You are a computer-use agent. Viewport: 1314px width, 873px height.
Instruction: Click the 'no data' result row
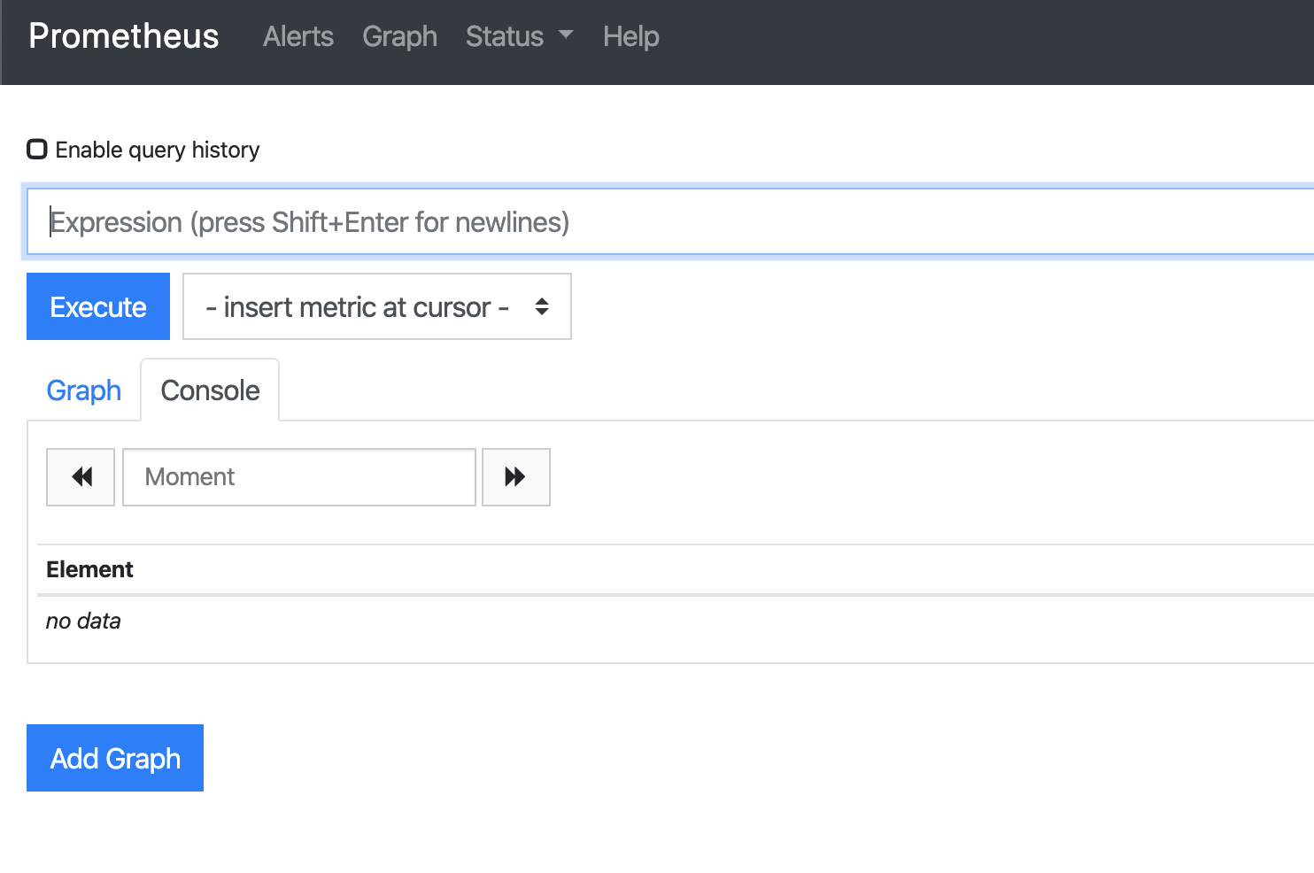tap(83, 621)
